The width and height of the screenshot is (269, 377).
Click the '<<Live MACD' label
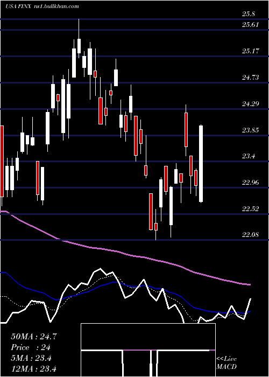(x=226, y=362)
